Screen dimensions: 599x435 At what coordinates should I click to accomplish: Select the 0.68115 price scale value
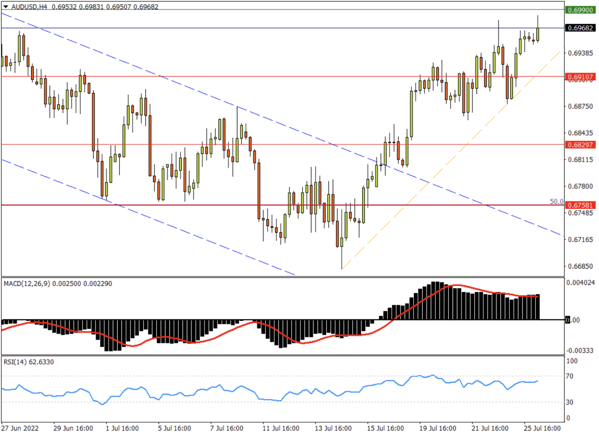pos(581,160)
